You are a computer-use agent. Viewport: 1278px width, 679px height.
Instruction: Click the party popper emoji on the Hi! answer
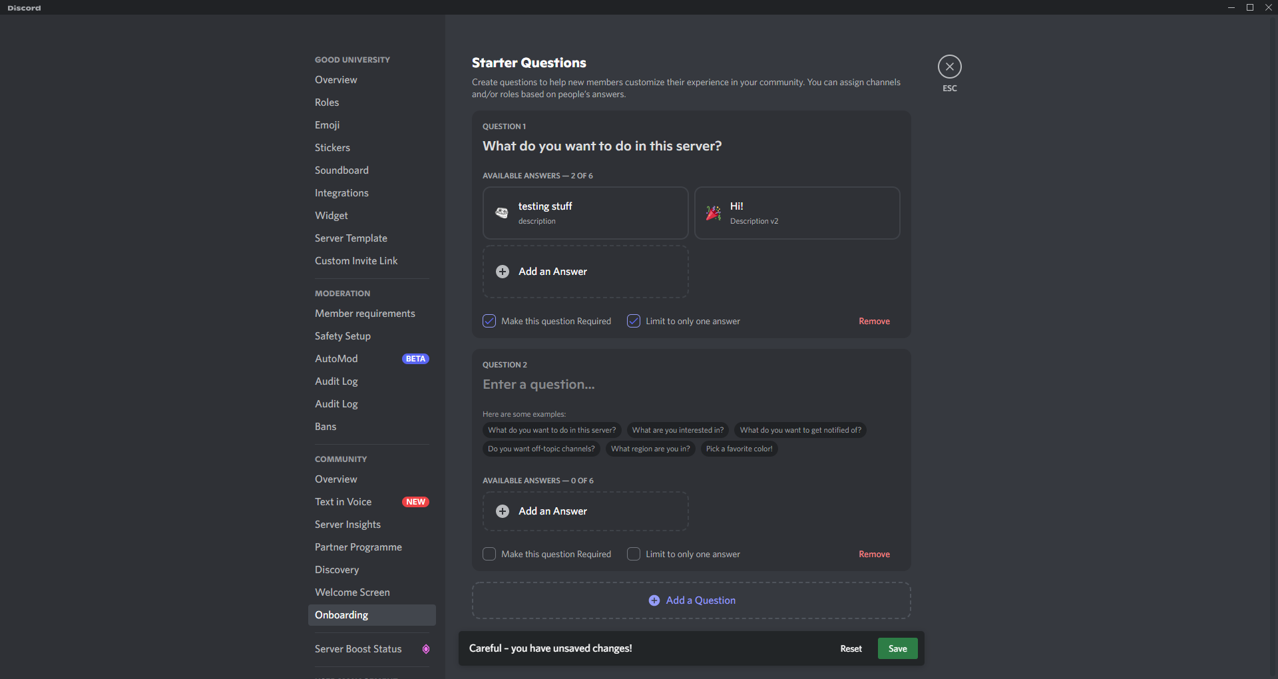pyautogui.click(x=713, y=213)
